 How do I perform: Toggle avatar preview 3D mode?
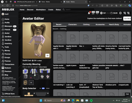pos(48,56)
